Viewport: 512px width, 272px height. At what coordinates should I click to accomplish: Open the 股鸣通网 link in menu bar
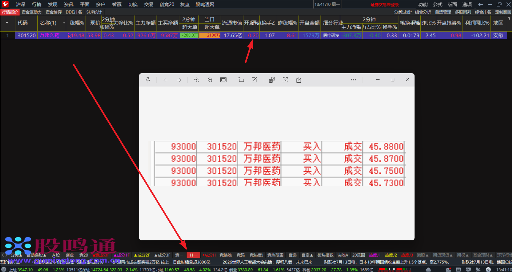point(205,4)
